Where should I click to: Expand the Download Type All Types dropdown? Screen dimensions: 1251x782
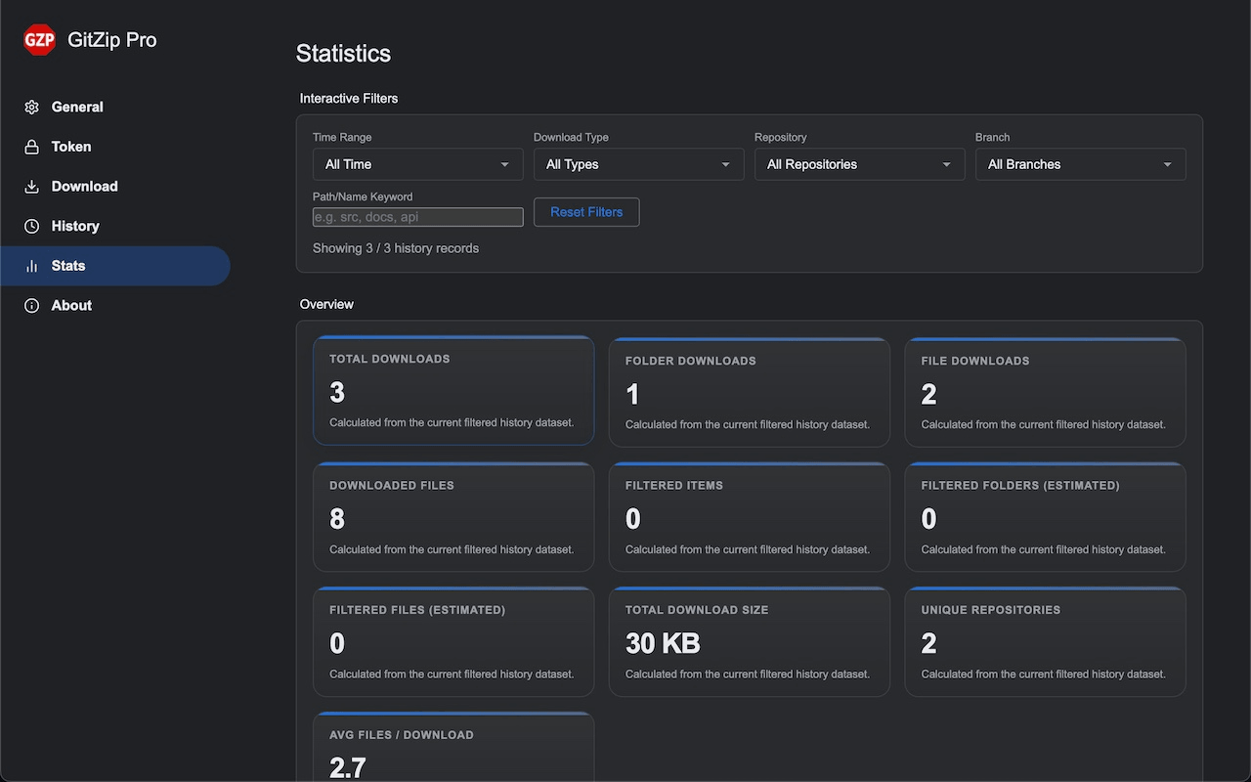[x=639, y=164]
